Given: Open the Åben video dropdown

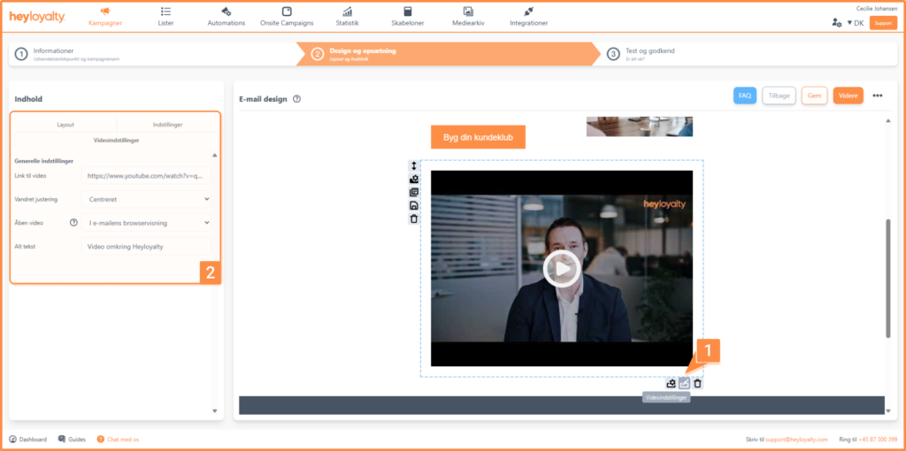Looking at the screenshot, I should click(x=147, y=223).
